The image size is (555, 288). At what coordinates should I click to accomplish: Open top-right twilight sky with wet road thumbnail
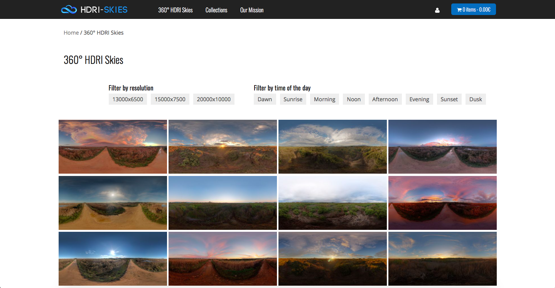442,147
